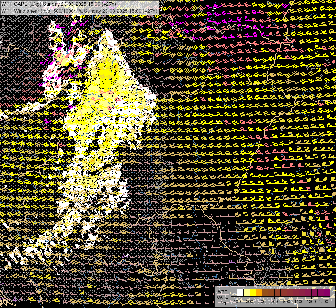Click the 300 legend tick label

tap(250, 301)
